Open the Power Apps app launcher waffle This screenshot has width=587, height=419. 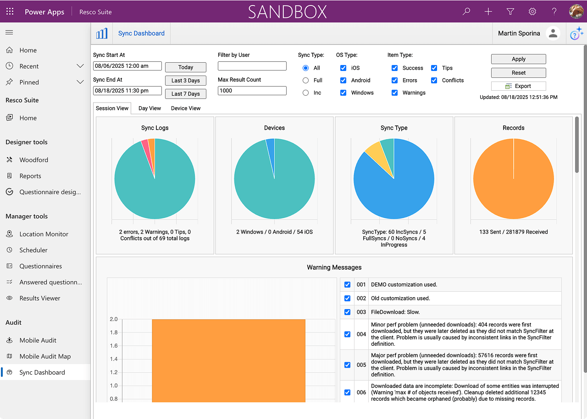pyautogui.click(x=10, y=11)
